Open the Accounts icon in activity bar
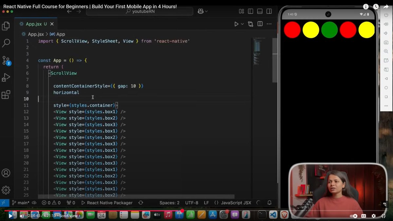Image resolution: width=393 pixels, height=221 pixels. pyautogui.click(x=6, y=173)
